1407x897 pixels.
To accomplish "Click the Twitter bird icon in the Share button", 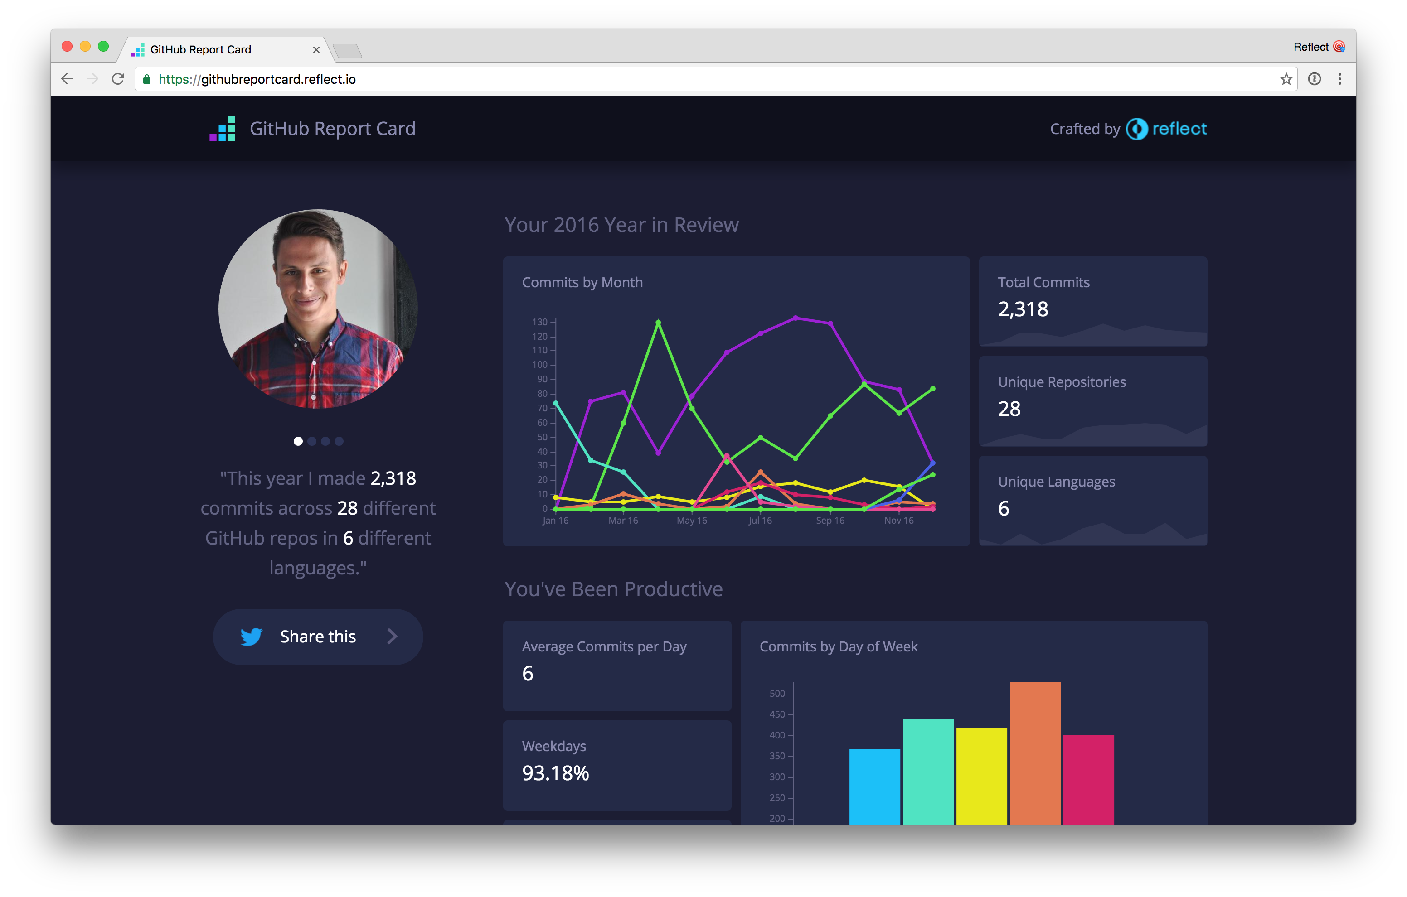I will 251,637.
